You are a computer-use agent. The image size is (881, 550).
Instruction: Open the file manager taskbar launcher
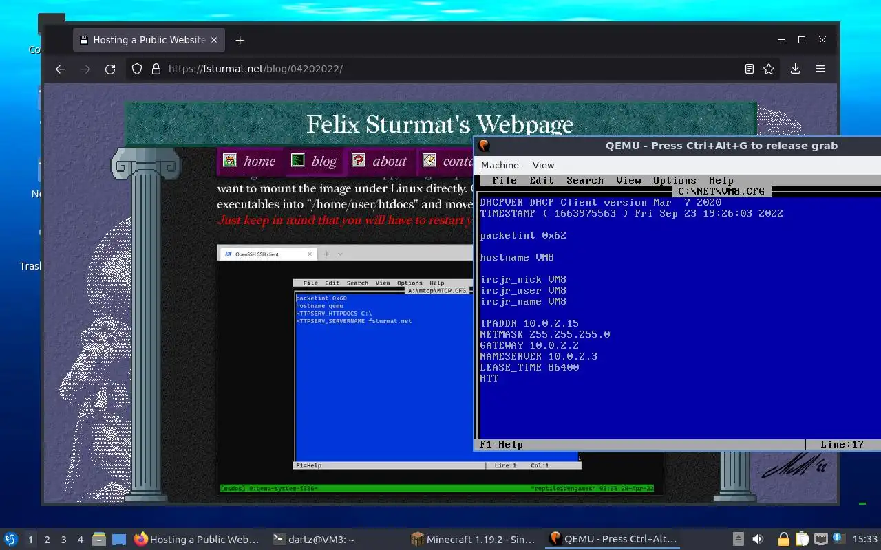(x=99, y=540)
